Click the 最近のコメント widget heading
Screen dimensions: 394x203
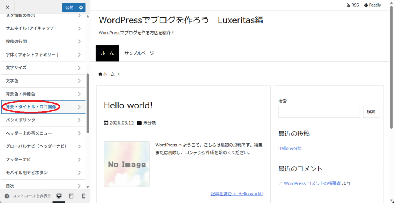(x=300, y=169)
